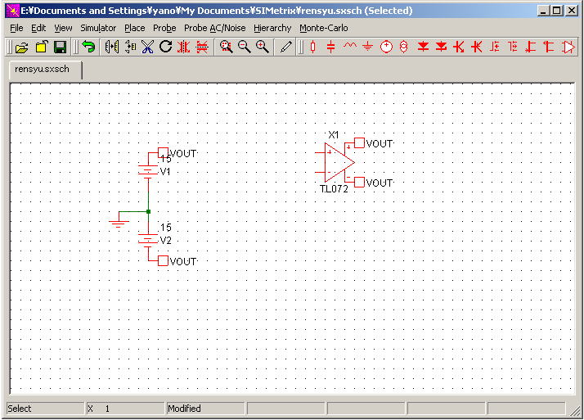Click the TL072 part label
This screenshot has height=420, width=584.
[334, 189]
